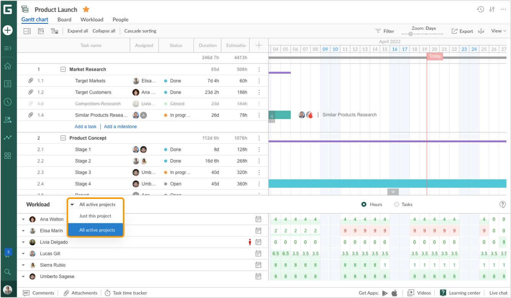Click the Add a milestone link
This screenshot has height=298, width=511.
coord(120,126)
